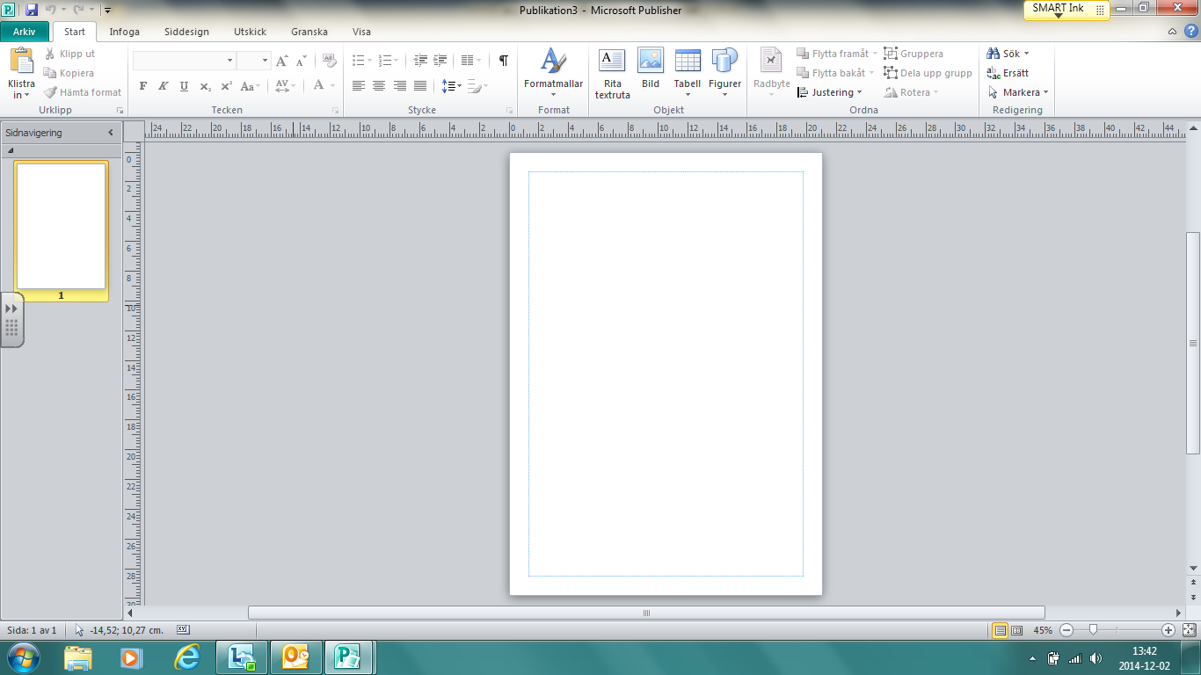Expand bullet list options arrow

370,61
